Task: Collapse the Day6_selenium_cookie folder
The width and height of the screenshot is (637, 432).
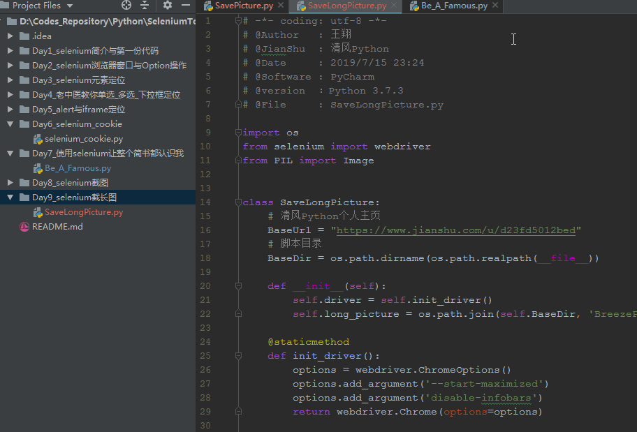Action: click(x=10, y=124)
